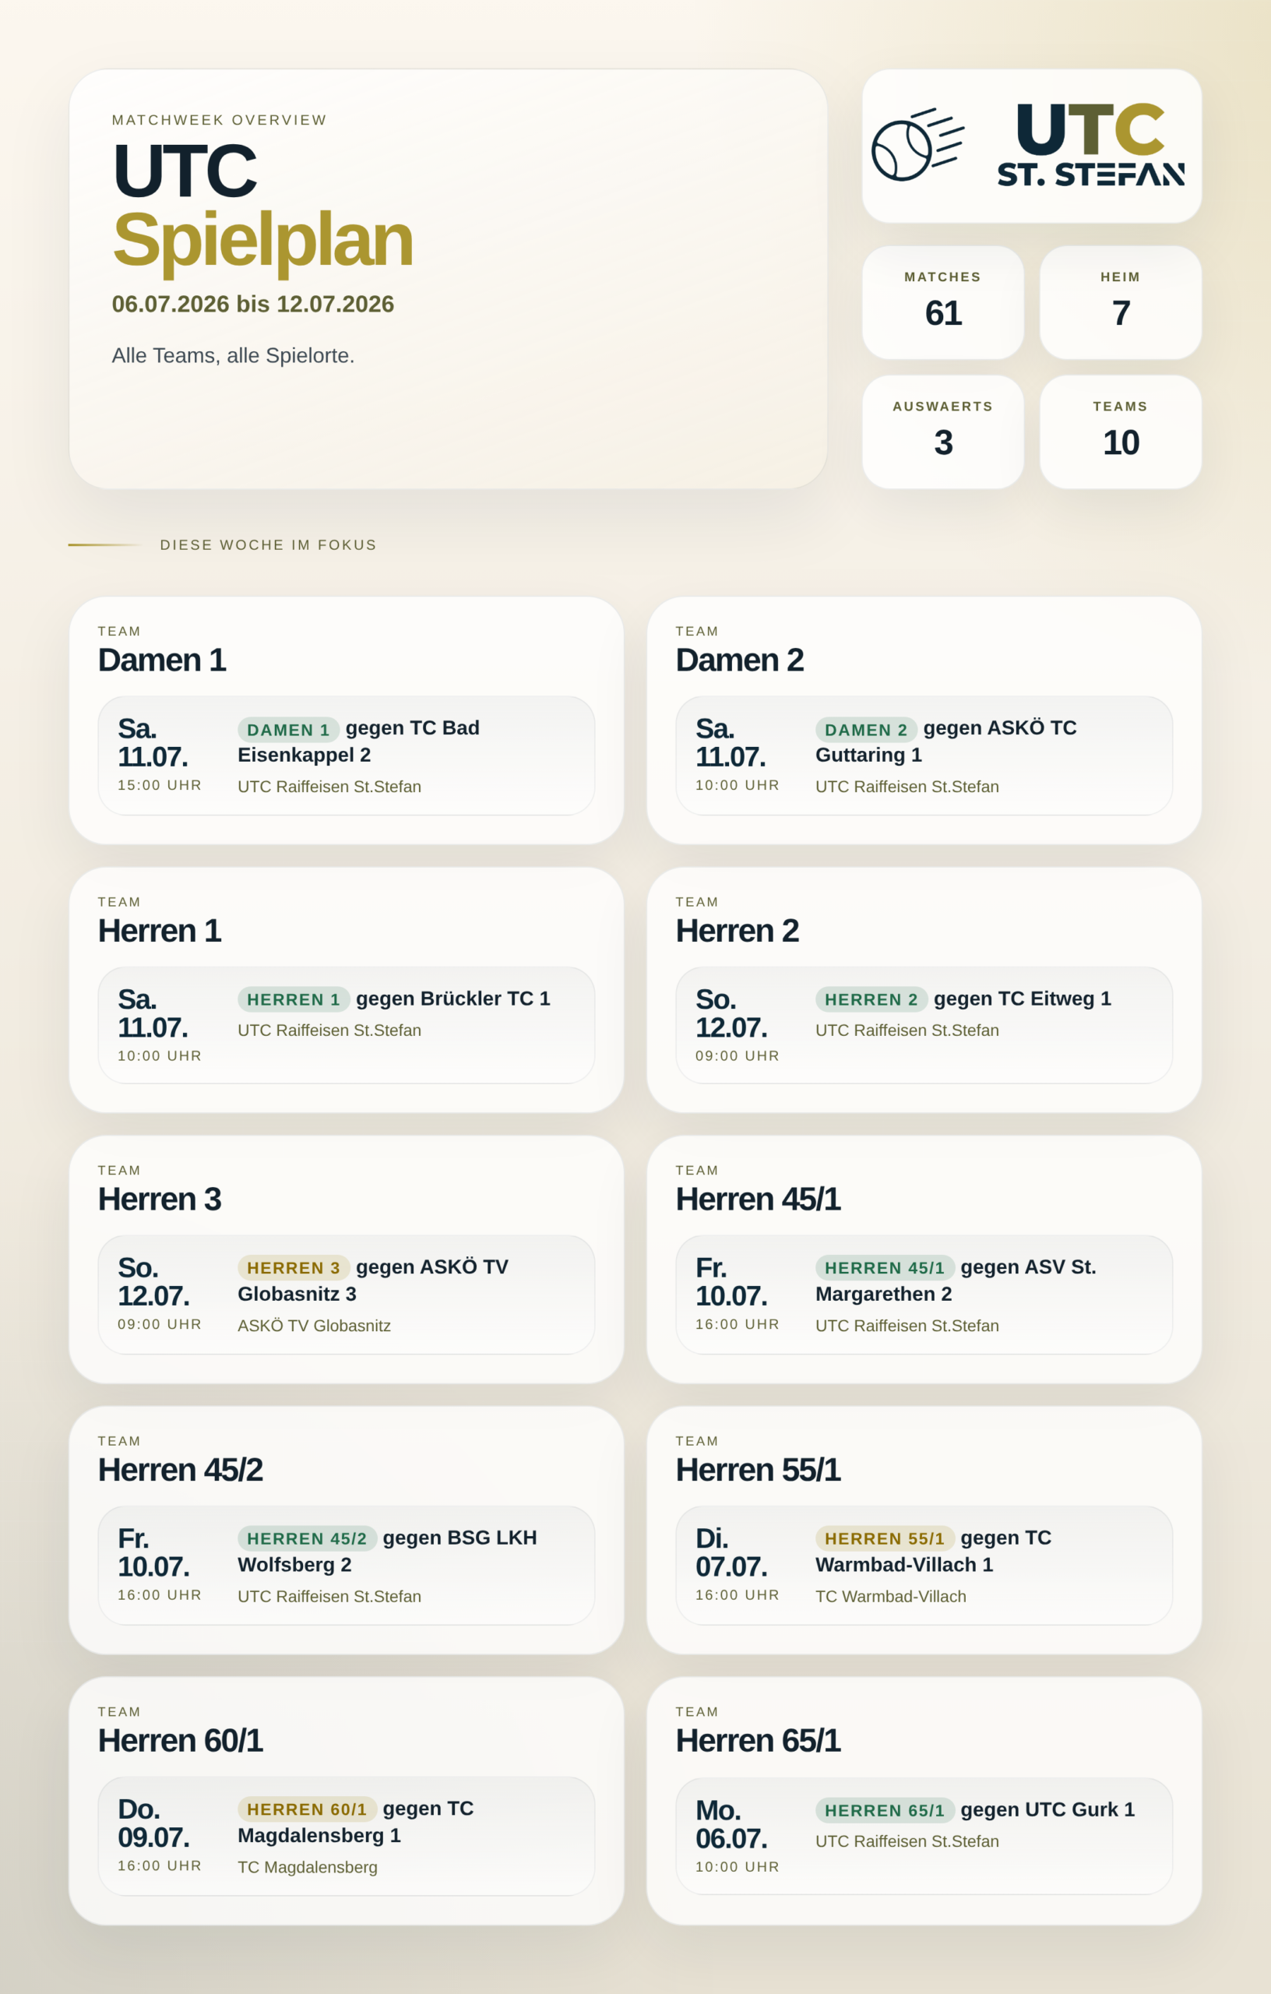Click the UTC Spielplan main title

point(262,206)
